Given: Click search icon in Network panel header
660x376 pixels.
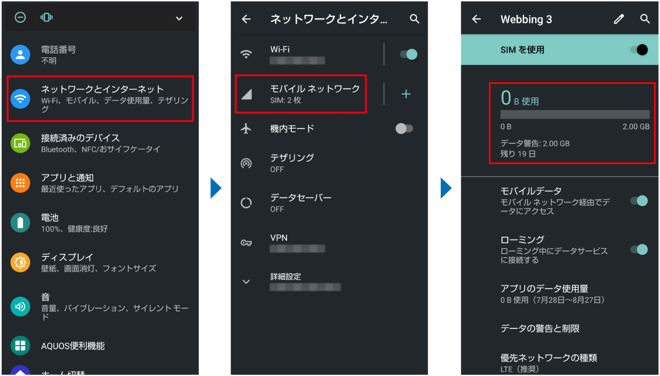Looking at the screenshot, I should [414, 19].
